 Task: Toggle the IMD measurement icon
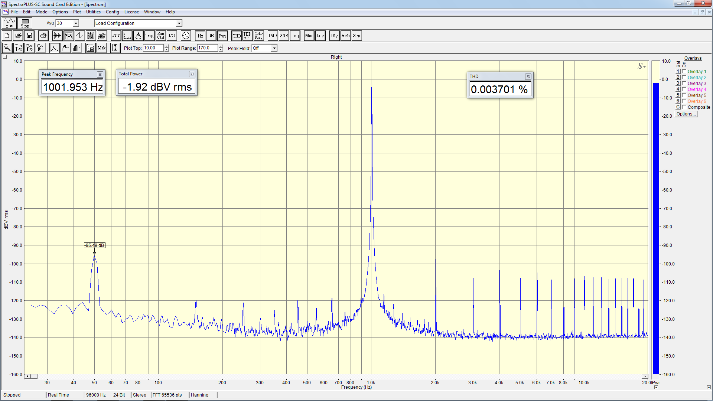click(273, 36)
